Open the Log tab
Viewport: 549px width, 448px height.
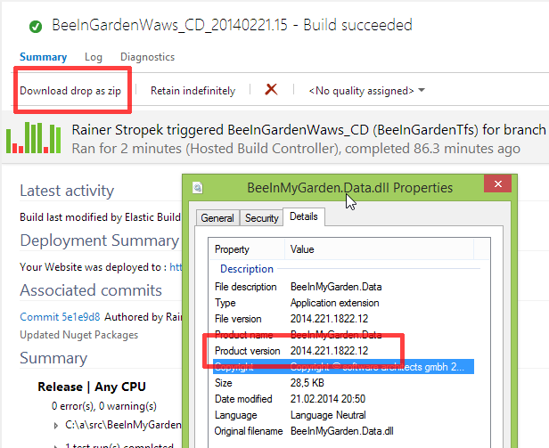[x=93, y=57]
